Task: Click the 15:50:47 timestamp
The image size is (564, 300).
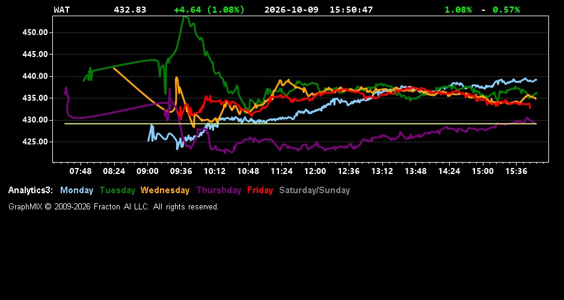Action: 351,10
